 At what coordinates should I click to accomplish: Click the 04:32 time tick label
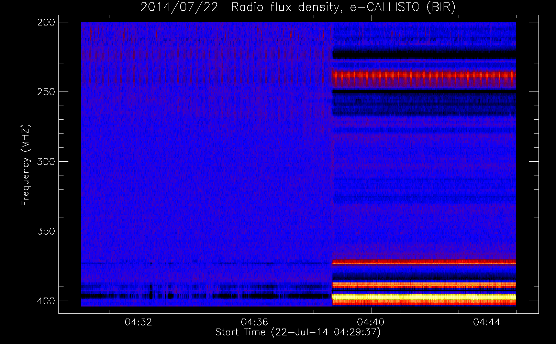pos(138,322)
